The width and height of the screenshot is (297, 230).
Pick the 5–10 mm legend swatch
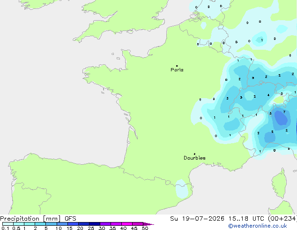[x=51, y=224]
